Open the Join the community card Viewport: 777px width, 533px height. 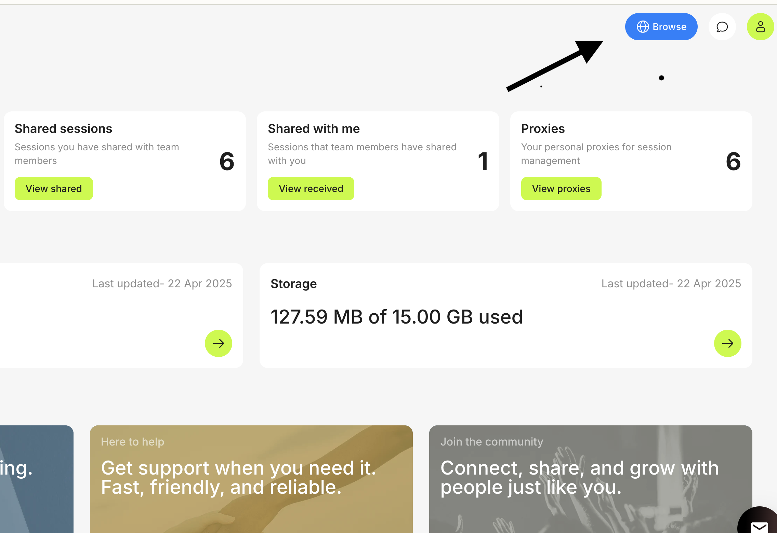tap(590, 478)
